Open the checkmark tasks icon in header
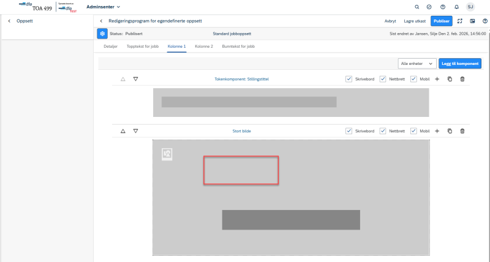 point(429,7)
